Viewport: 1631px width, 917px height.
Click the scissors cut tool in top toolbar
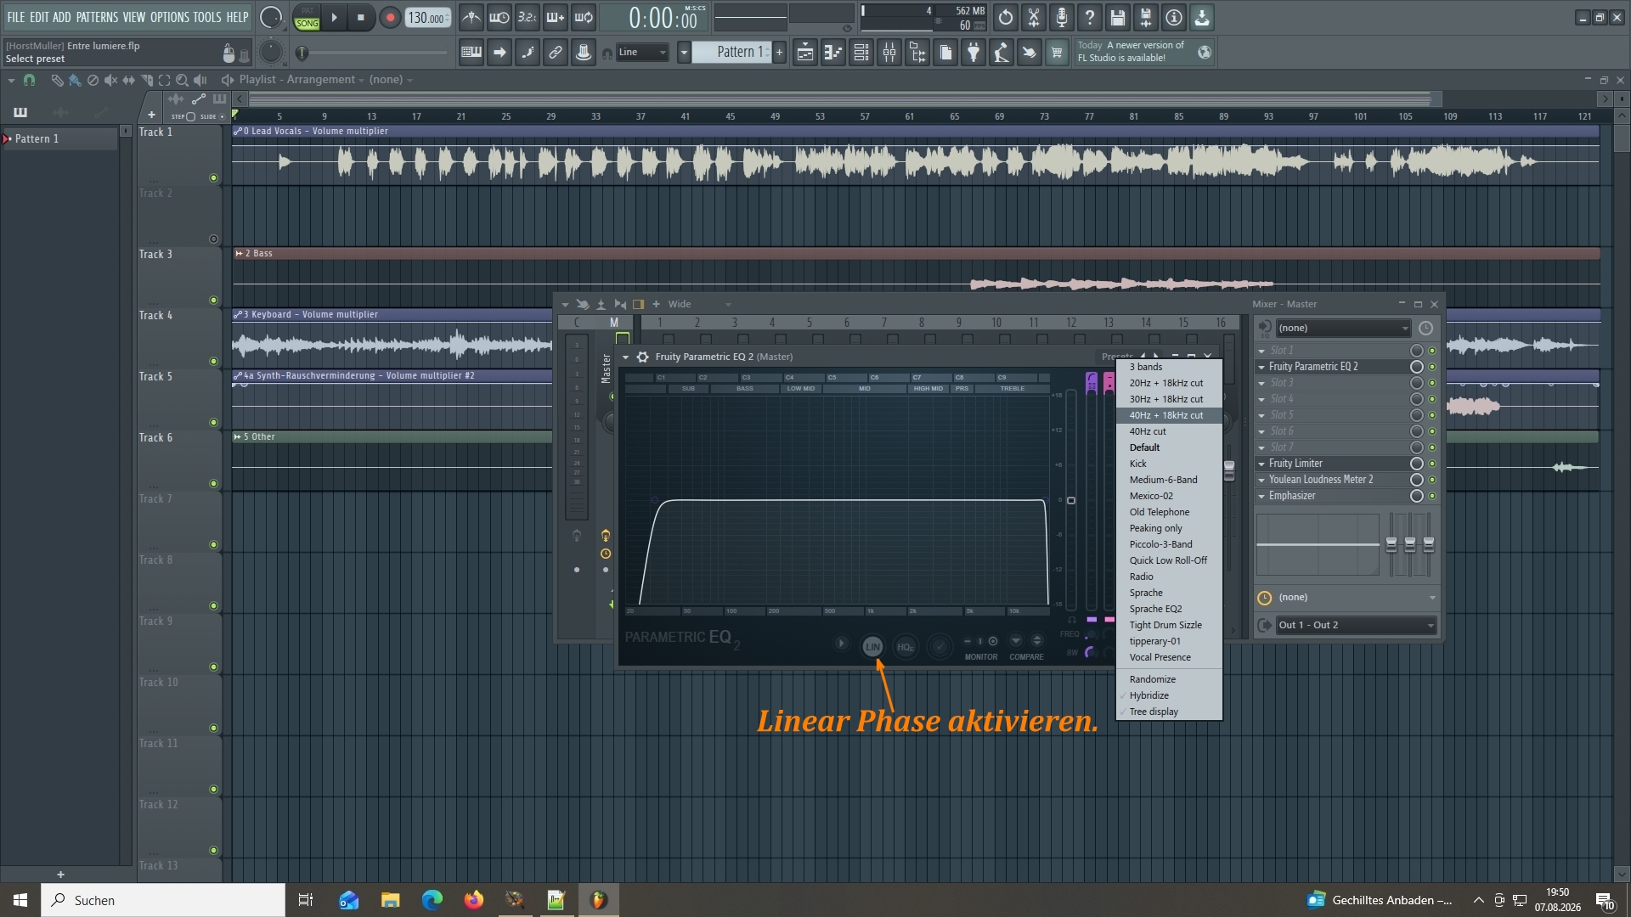pos(1034,17)
